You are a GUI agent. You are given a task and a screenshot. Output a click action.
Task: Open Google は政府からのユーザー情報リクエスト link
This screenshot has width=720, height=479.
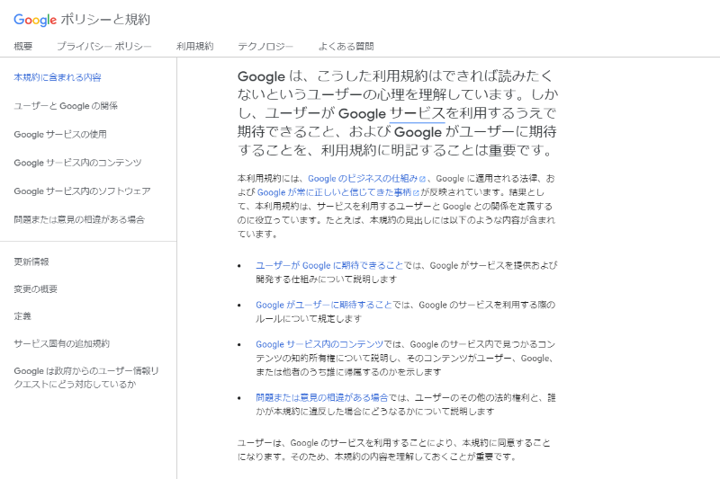tap(86, 377)
